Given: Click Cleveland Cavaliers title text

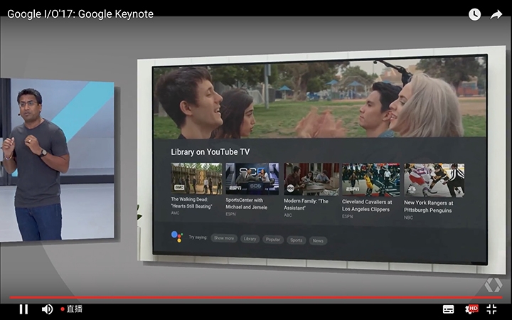Looking at the screenshot, I should pyautogui.click(x=367, y=206).
